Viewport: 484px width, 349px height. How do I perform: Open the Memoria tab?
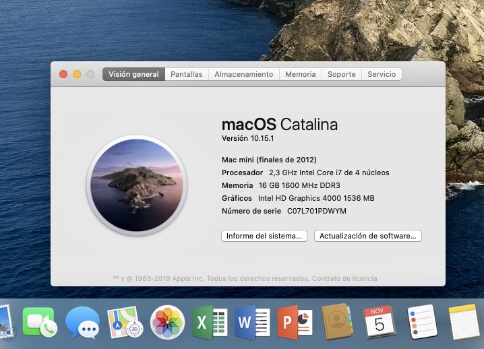pos(301,74)
